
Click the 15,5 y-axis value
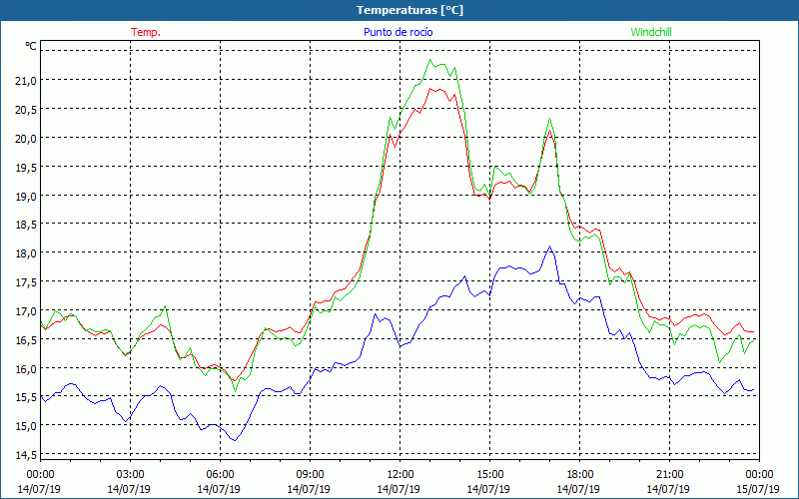point(26,396)
